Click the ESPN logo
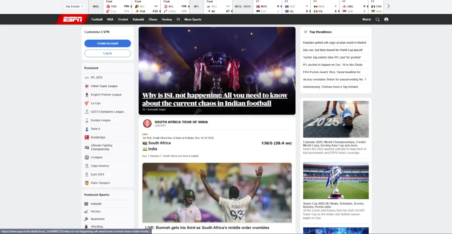 click(x=72, y=19)
